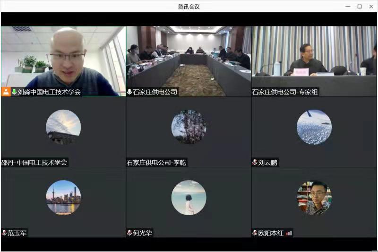
Task: Click the green microphone icon for 刘淼
Action: click(14, 92)
